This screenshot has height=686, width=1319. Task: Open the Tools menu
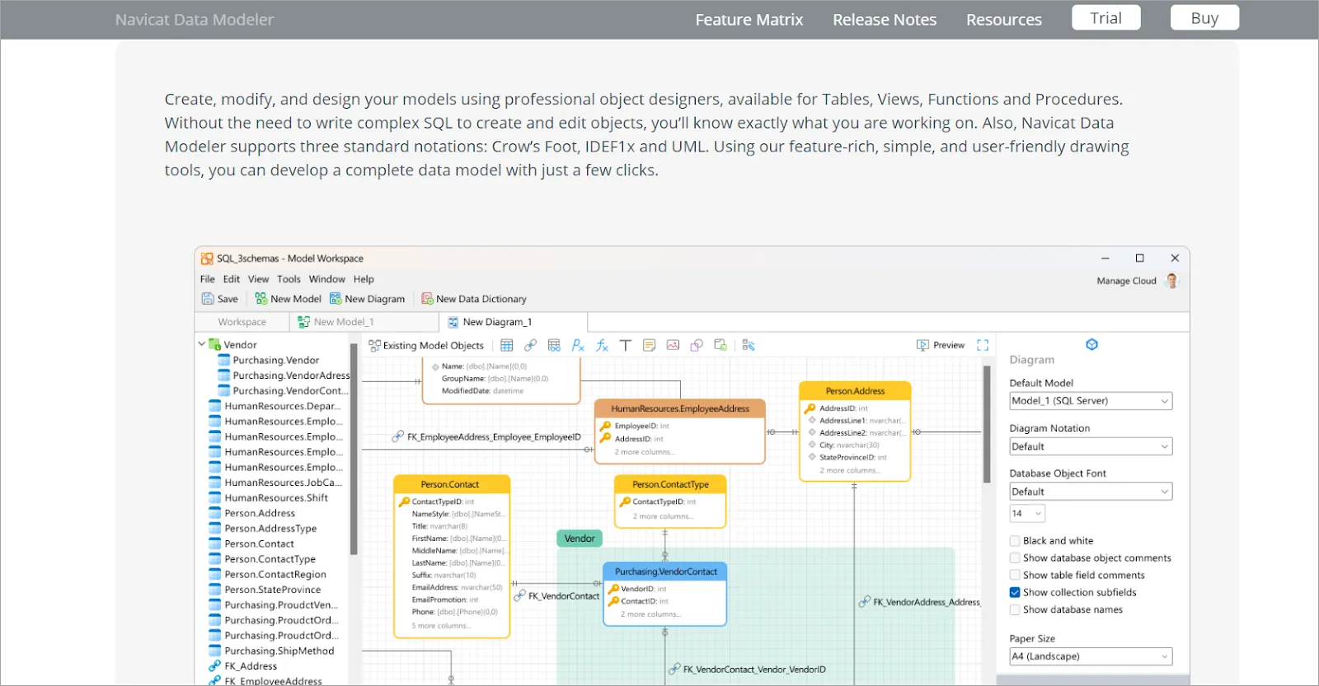(289, 279)
